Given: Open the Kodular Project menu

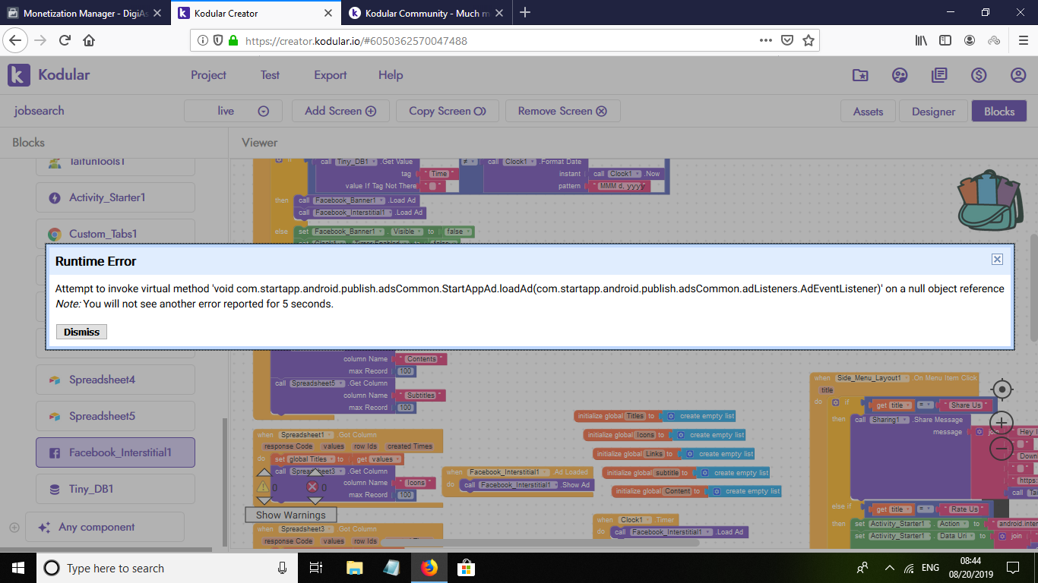Looking at the screenshot, I should pyautogui.click(x=208, y=75).
